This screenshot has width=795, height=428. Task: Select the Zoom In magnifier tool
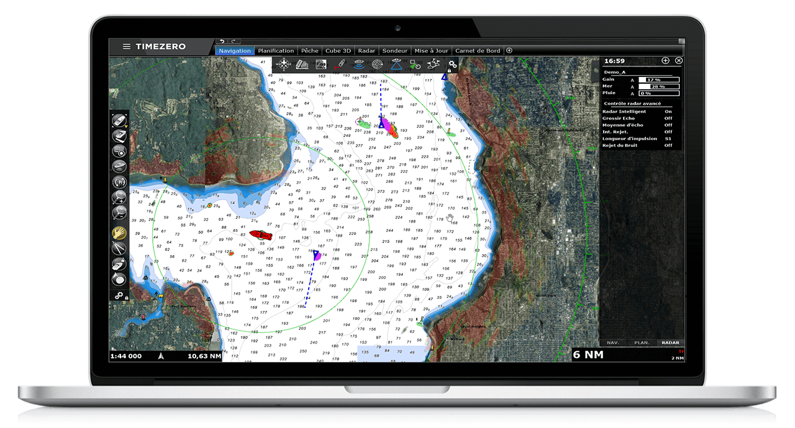click(x=119, y=198)
